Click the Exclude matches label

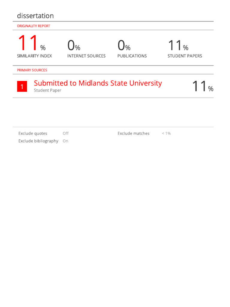click(x=133, y=133)
